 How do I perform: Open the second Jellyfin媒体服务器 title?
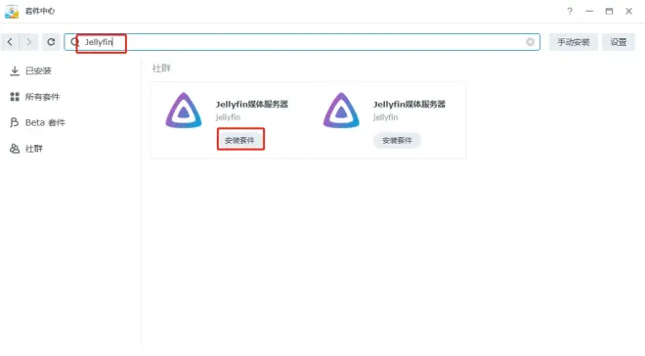[x=409, y=104]
